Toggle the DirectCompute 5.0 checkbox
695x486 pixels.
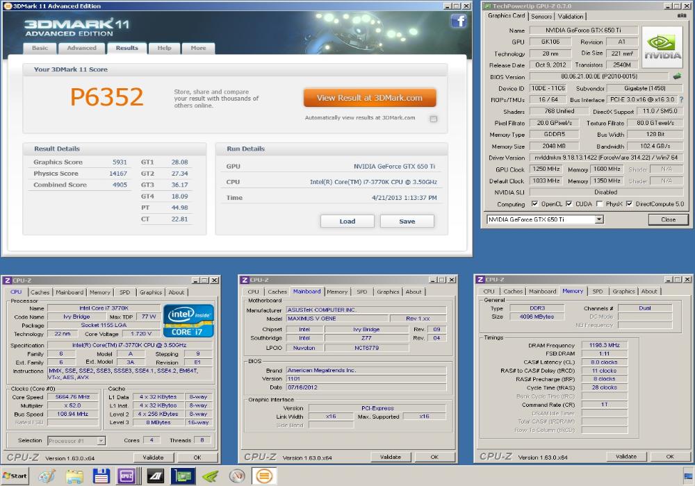[629, 203]
